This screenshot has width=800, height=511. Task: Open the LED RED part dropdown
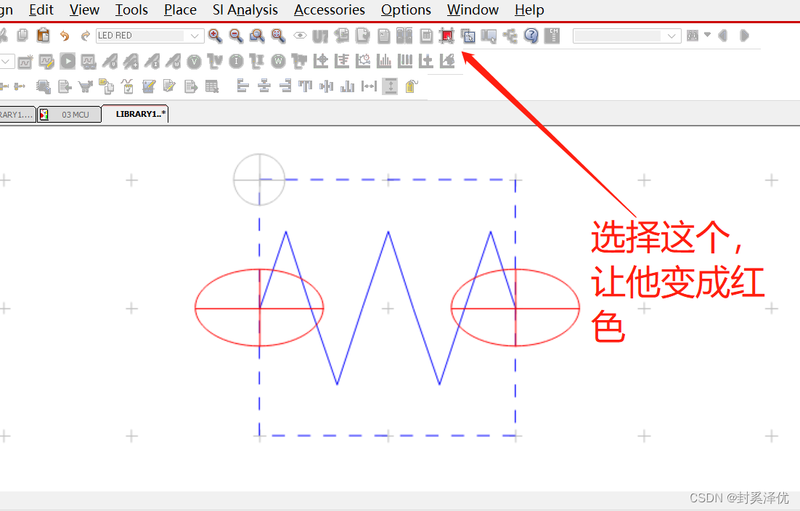click(x=195, y=36)
